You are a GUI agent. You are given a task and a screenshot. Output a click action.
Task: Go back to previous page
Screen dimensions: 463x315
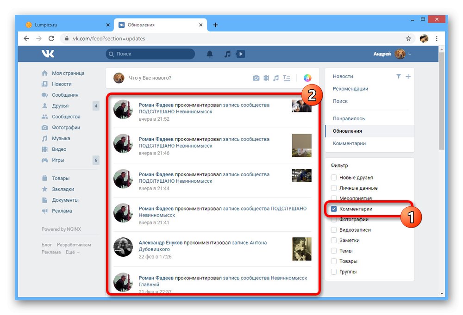click(x=26, y=38)
